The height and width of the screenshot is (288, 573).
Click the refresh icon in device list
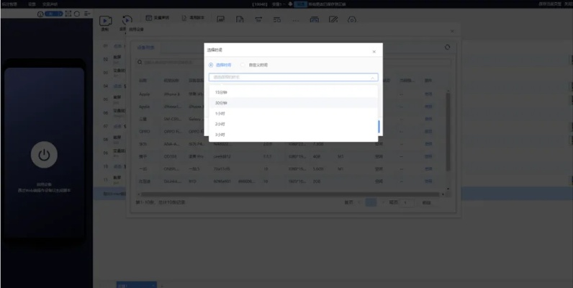point(448,48)
